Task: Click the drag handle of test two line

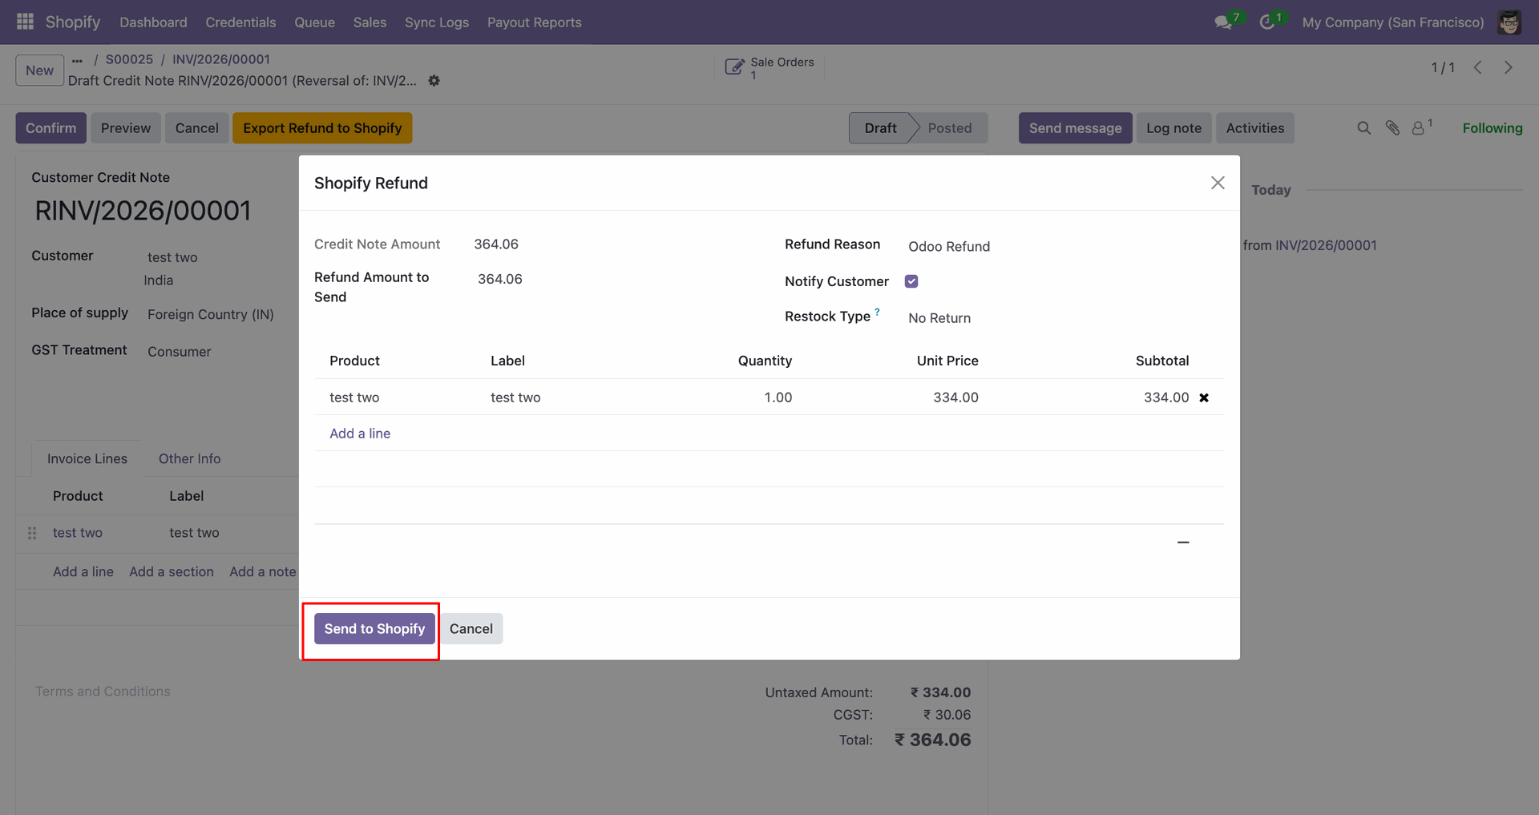Action: click(32, 533)
